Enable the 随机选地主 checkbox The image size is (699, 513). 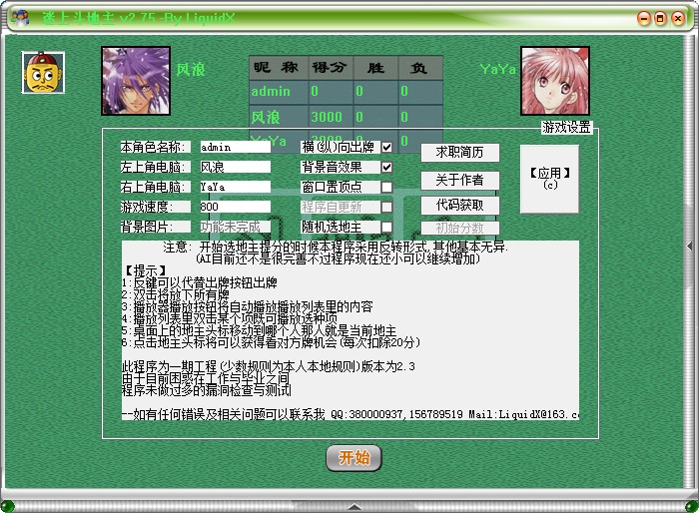(x=386, y=227)
